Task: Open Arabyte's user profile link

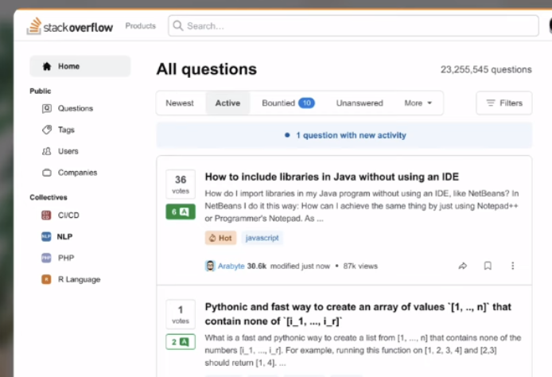Action: (231, 266)
